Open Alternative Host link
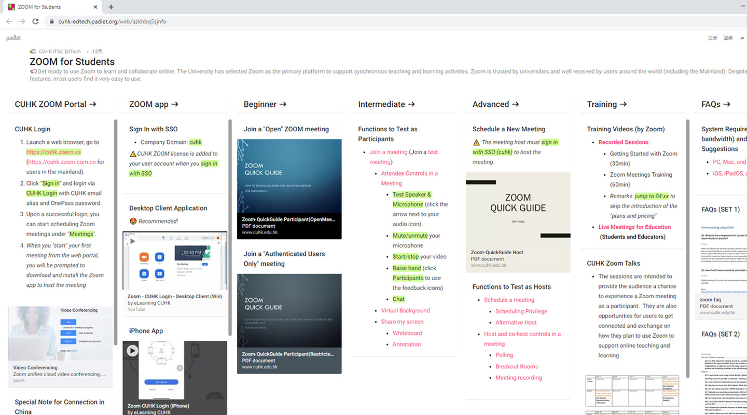747x415 pixels. pyautogui.click(x=516, y=323)
